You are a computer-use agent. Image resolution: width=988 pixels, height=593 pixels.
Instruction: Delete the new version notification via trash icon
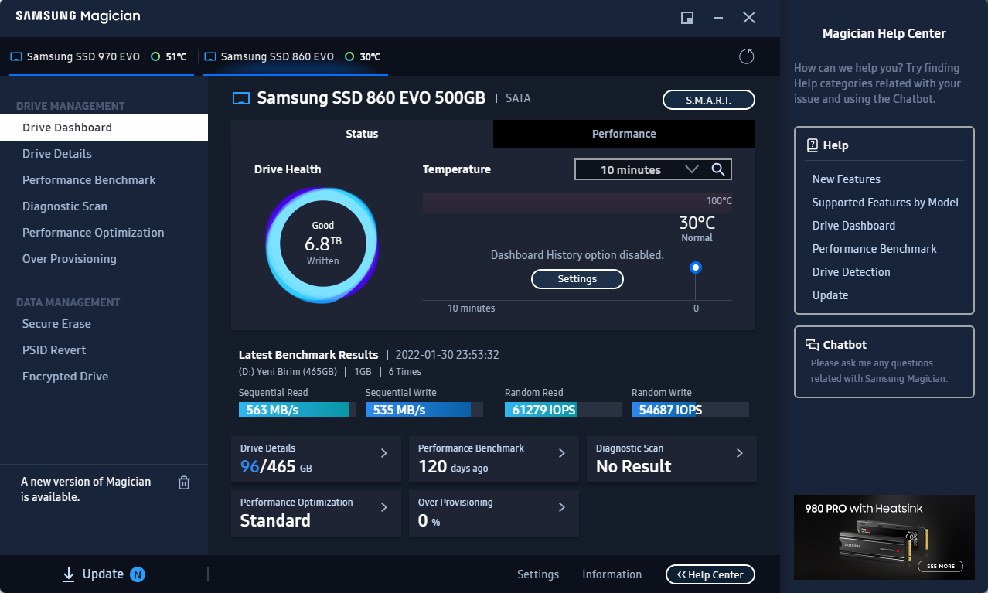click(x=184, y=482)
